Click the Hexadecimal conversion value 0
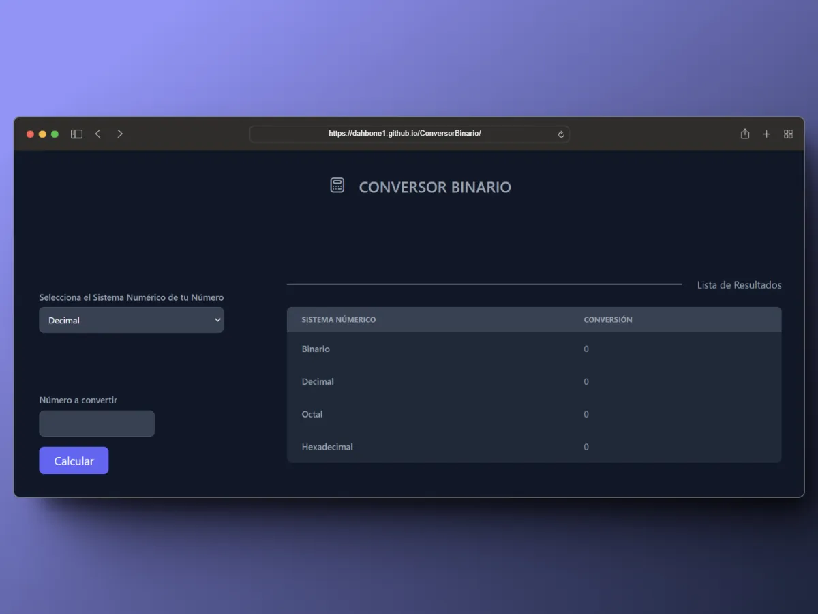The image size is (818, 614). [586, 447]
